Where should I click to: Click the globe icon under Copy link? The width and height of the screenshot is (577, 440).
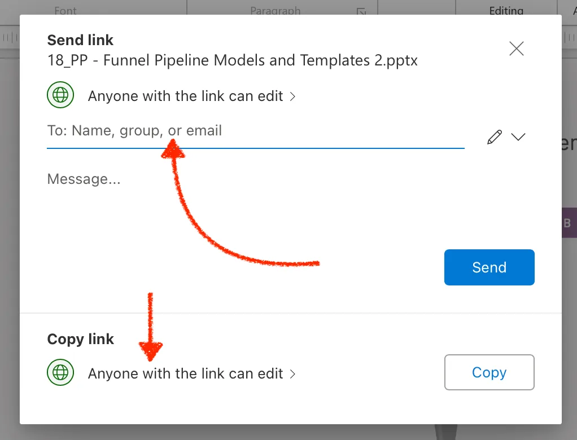(x=60, y=372)
